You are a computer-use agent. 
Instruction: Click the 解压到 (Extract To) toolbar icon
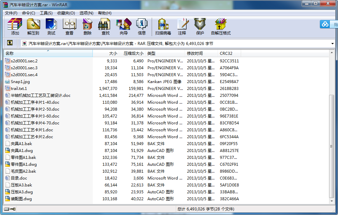coord(33,27)
